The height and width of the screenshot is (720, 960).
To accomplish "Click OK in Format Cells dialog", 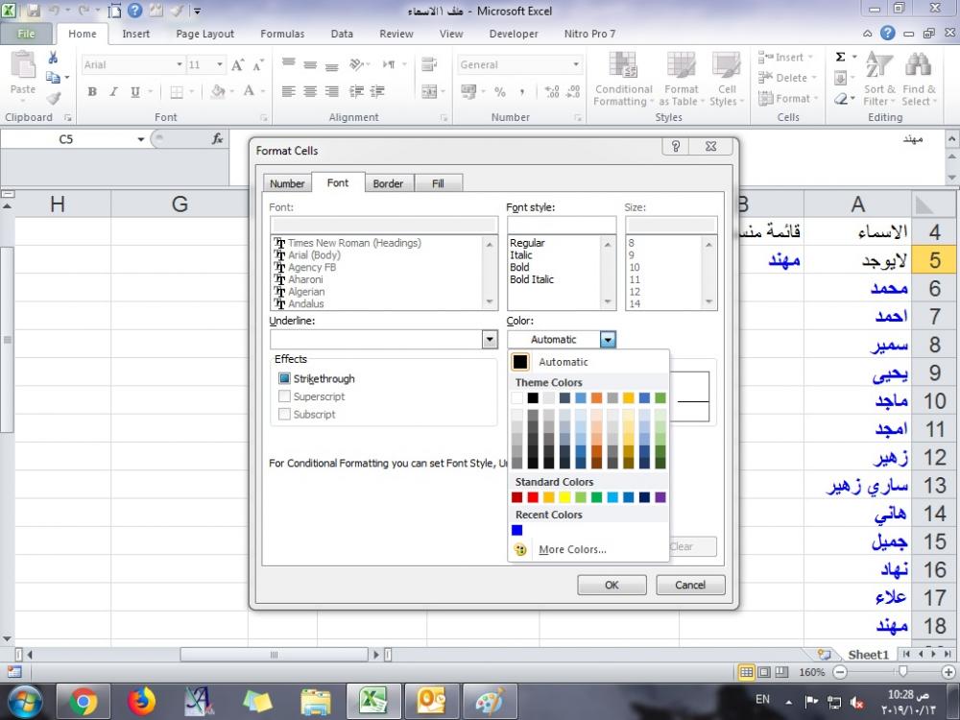I will click(612, 585).
